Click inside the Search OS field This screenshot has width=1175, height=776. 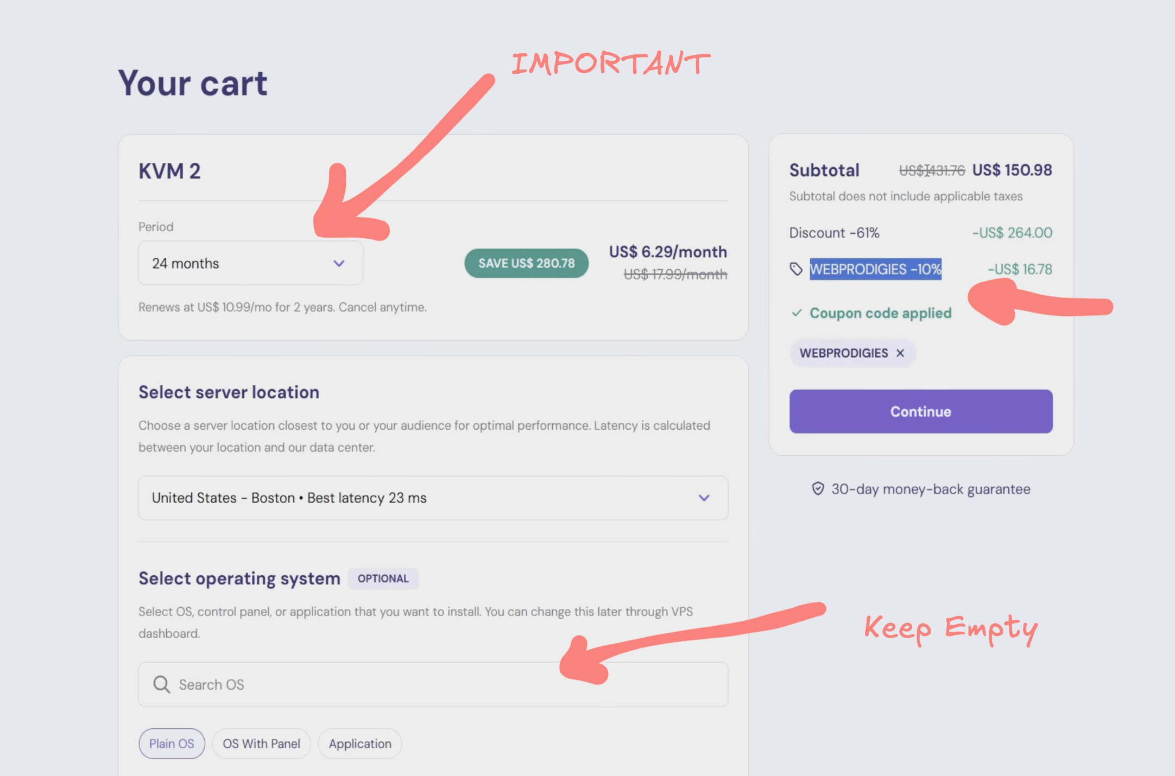pos(433,684)
